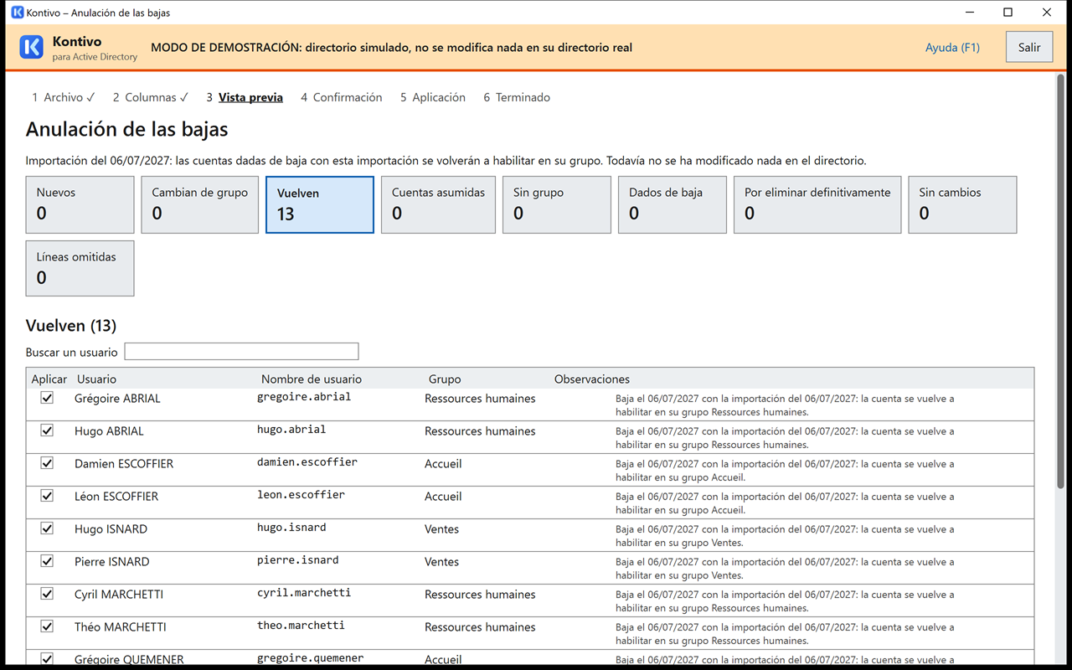Viewport: 1072px width, 670px height.
Task: Click the Grupo column header
Action: [x=445, y=379]
